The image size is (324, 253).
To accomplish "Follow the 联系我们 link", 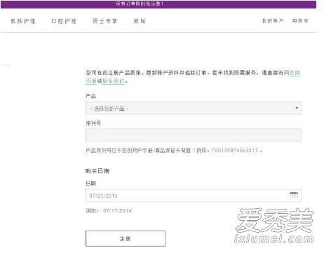I will point(114,81).
